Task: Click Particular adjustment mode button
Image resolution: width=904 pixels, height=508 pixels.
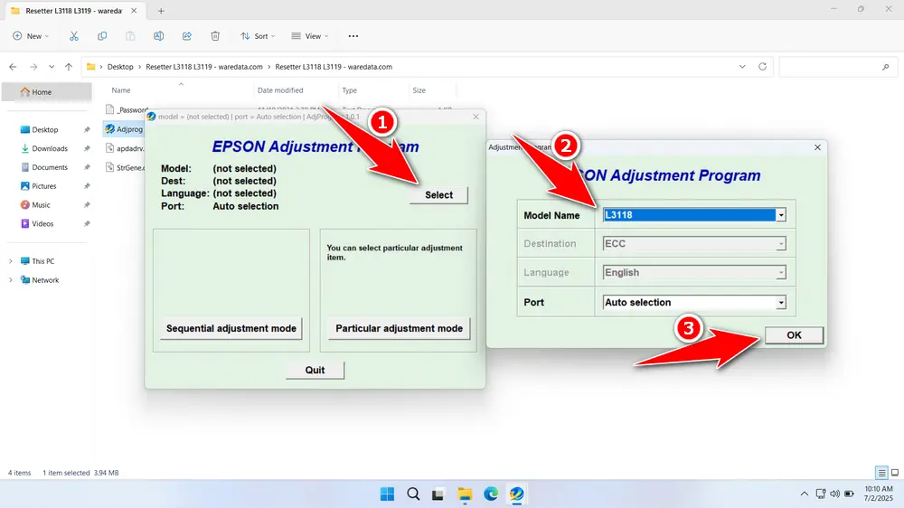Action: 399,329
